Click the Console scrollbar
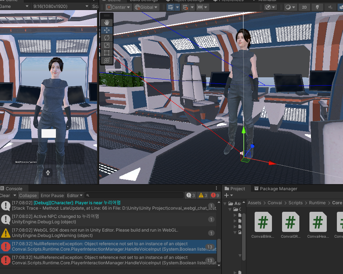 219,250
